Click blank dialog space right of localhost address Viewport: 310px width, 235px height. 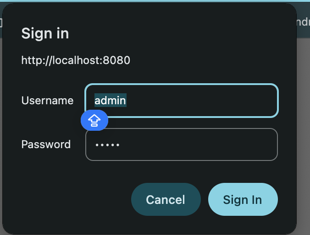pyautogui.click(x=206, y=60)
